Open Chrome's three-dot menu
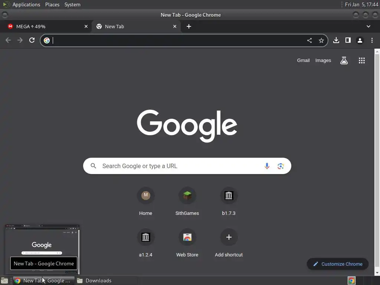 point(372,40)
